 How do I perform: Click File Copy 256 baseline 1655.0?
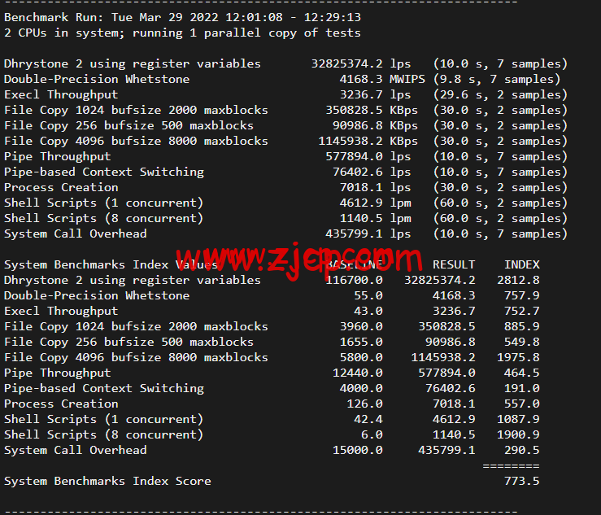click(361, 342)
